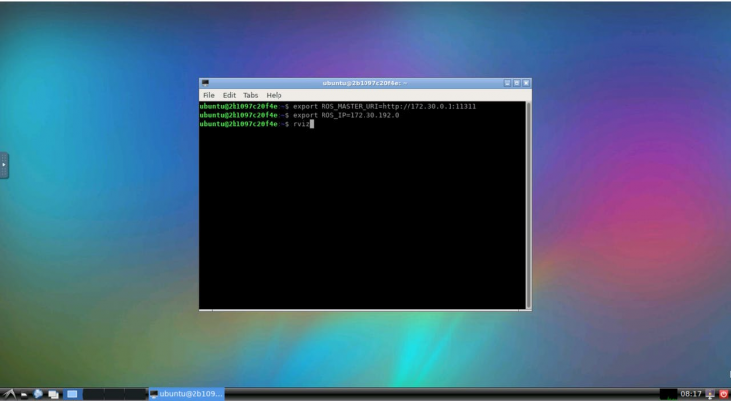
Task: Click the red power logout button
Action: (x=723, y=394)
